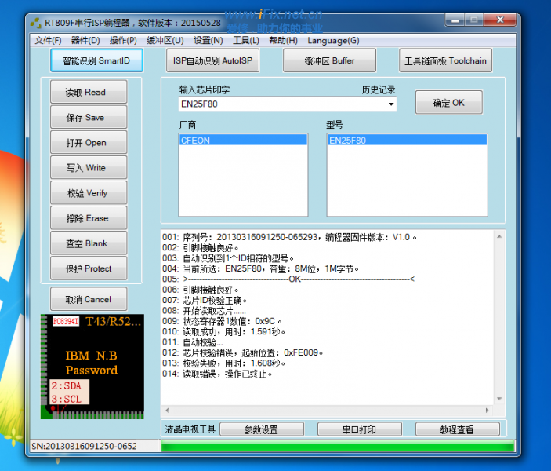The height and width of the screenshot is (471, 551).
Task: Click log line 001 serial number entry
Action: point(289,237)
